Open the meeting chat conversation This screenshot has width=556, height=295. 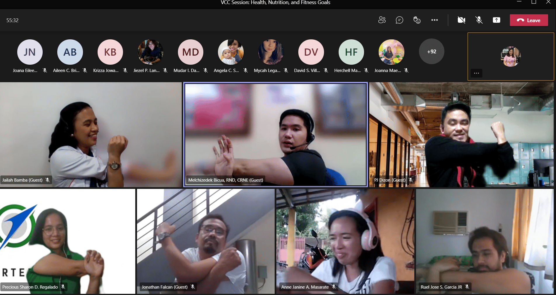399,20
